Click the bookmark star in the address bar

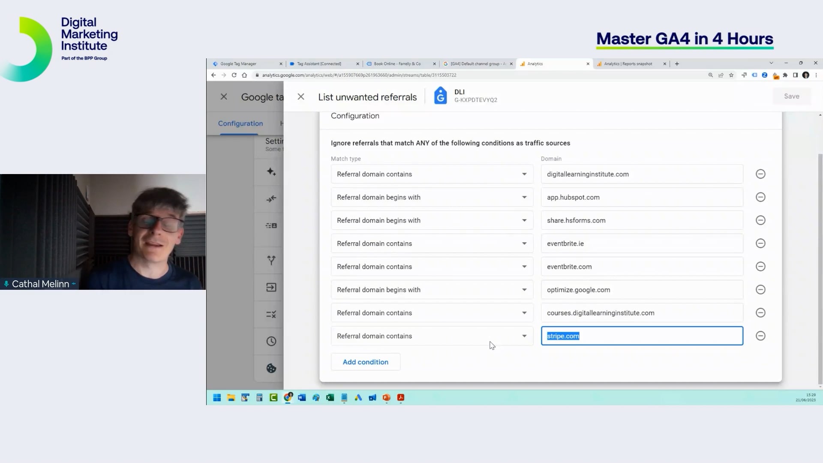[731, 75]
